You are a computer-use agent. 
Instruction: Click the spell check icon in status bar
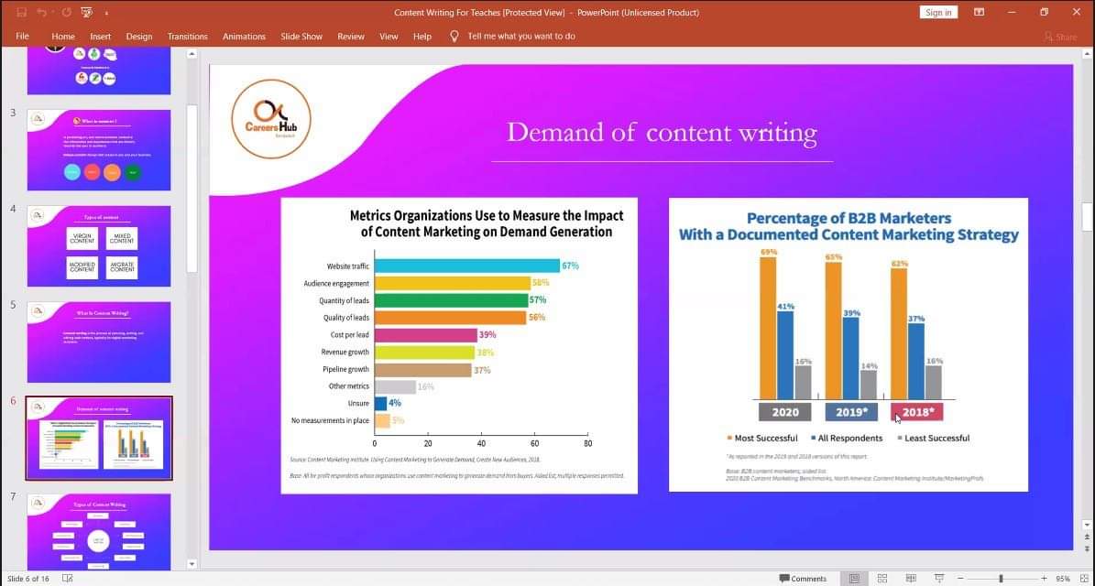click(68, 579)
